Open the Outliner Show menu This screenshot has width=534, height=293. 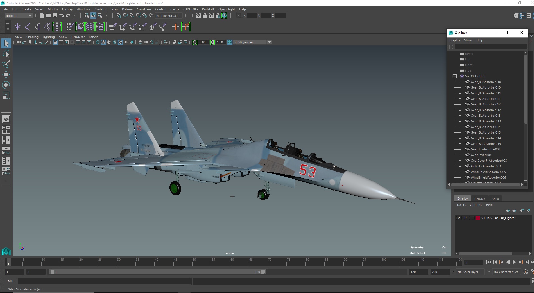(x=468, y=40)
